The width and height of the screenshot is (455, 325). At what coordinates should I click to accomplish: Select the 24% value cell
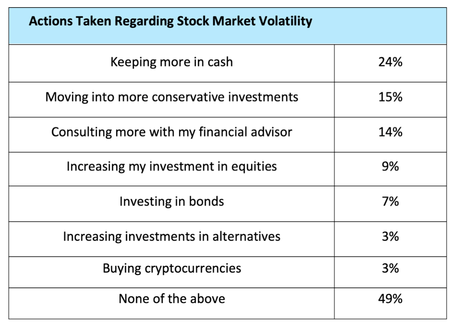tap(390, 62)
